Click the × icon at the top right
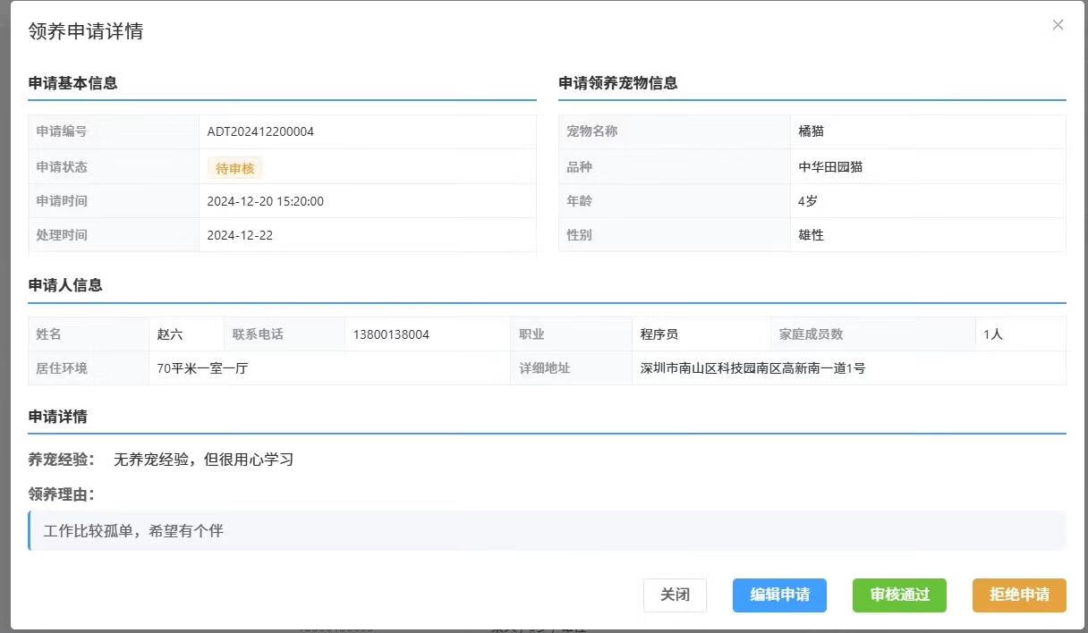 (x=1058, y=25)
